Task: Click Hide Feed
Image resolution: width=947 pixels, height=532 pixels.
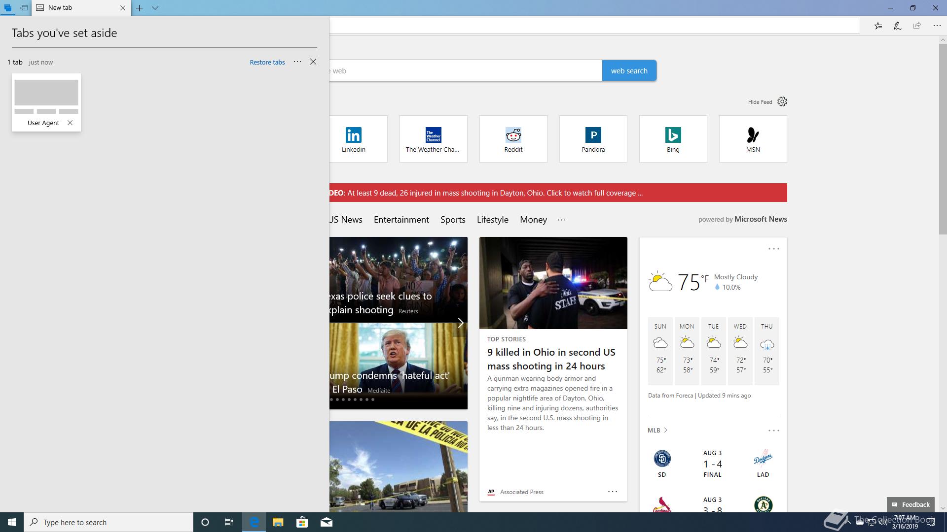Action: click(760, 102)
